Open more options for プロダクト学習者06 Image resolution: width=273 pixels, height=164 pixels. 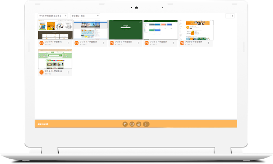tap(68, 72)
